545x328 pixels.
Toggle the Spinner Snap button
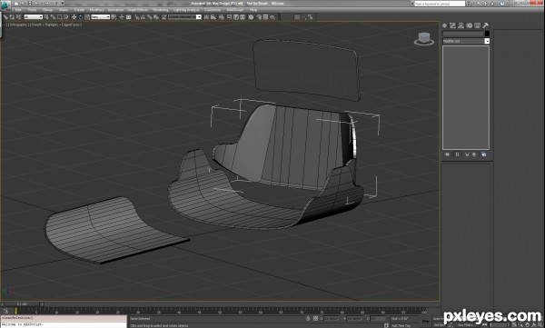(156, 16)
